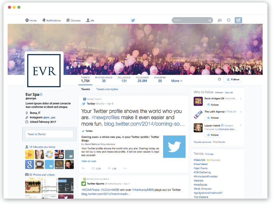The width and height of the screenshot is (276, 205).
Task: Click the verified badge beside Eur Spa
Action: [x=41, y=94]
